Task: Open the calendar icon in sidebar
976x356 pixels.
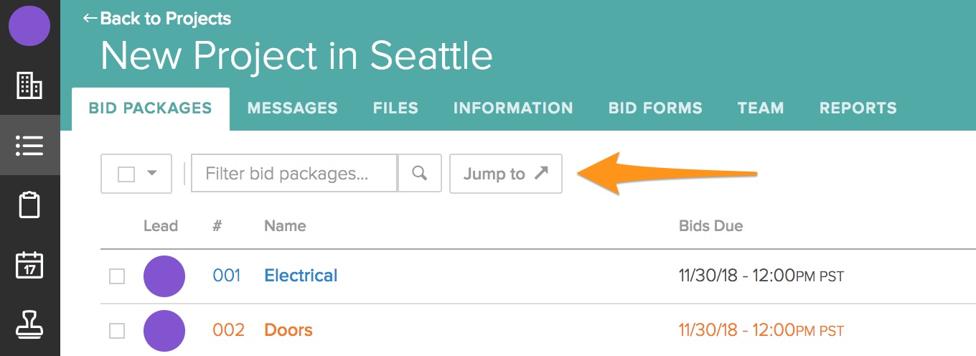Action: (29, 265)
